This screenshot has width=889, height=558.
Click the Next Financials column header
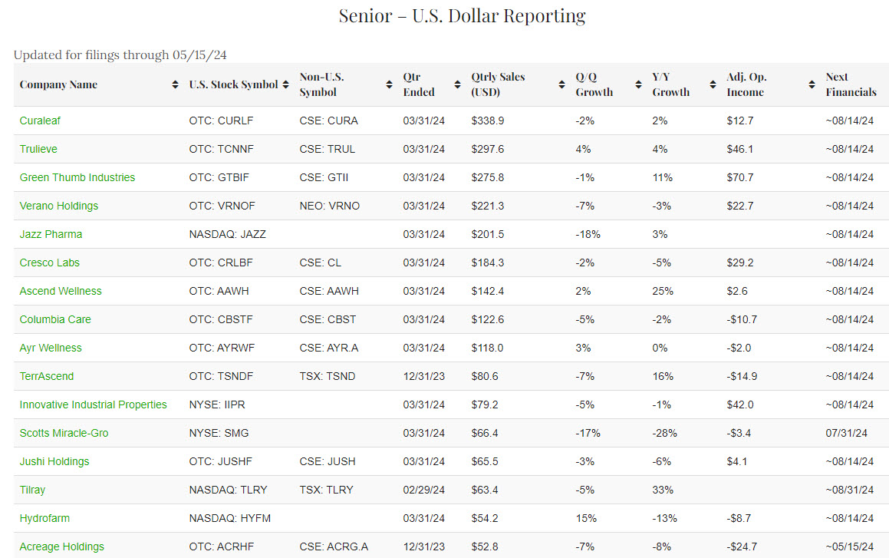pyautogui.click(x=850, y=84)
